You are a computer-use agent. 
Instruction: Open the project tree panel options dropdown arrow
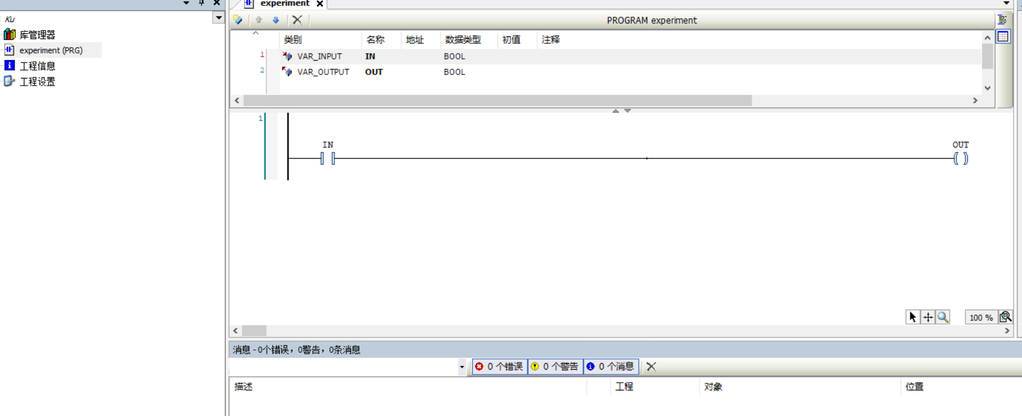(x=186, y=2)
